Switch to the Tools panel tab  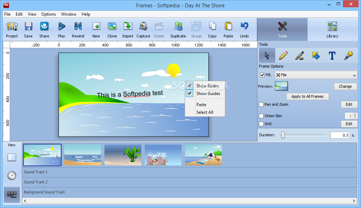tap(282, 30)
